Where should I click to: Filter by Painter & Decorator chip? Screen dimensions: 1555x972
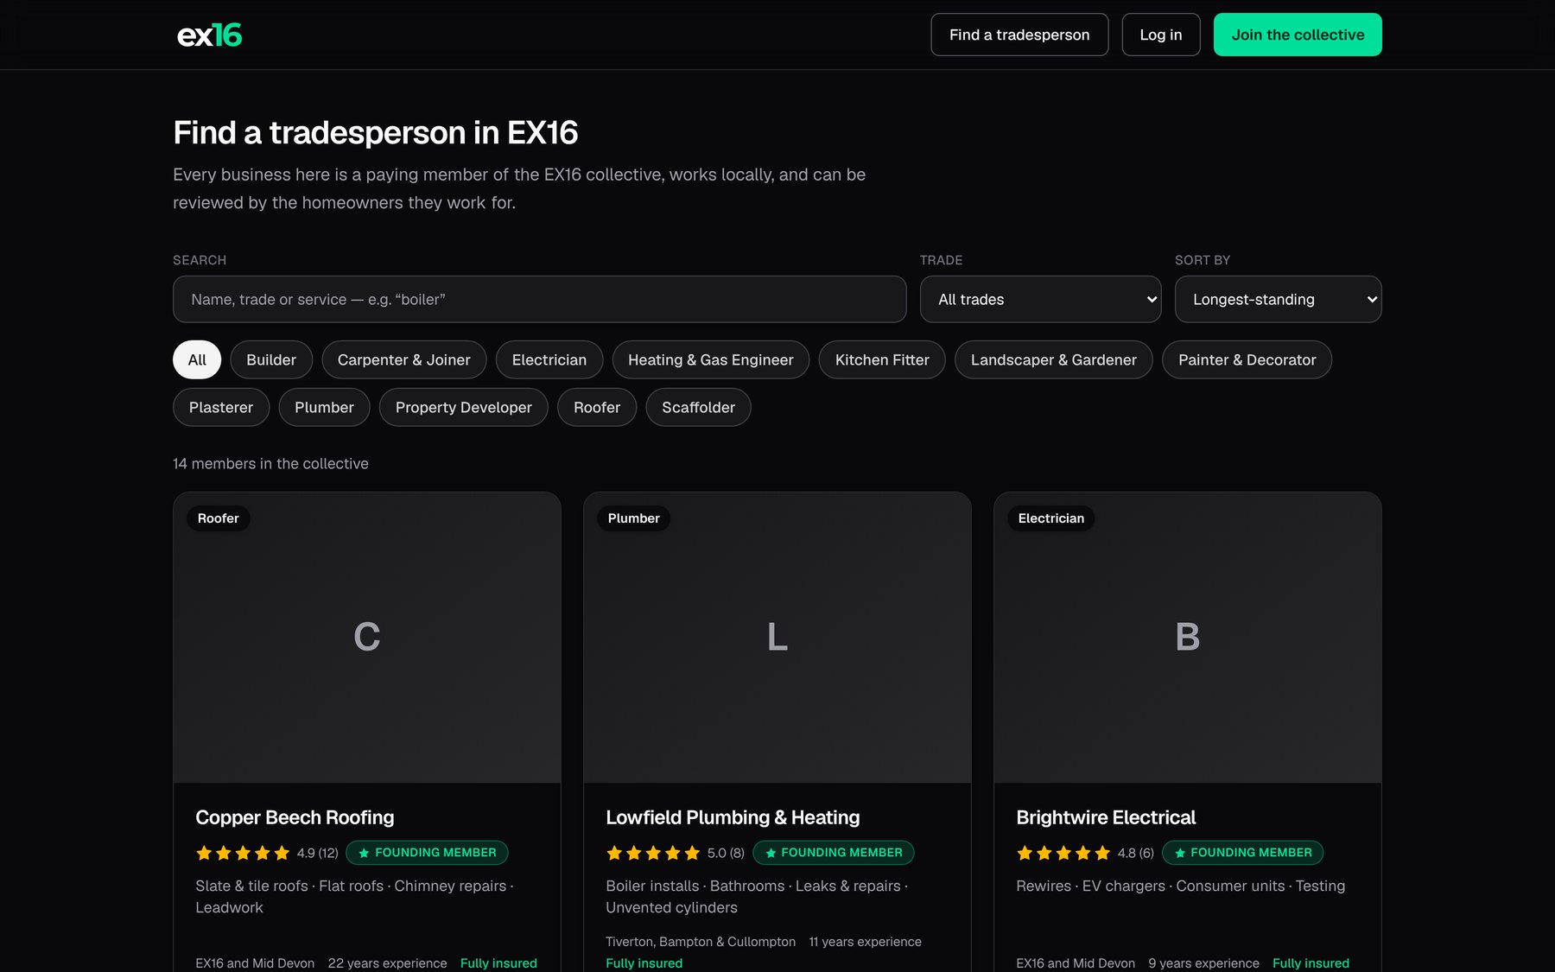tap(1247, 359)
